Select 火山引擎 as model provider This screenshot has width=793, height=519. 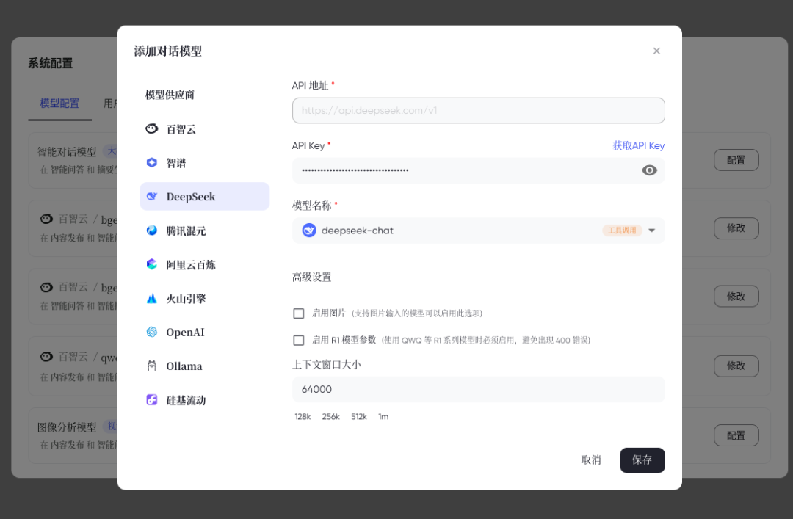204,299
